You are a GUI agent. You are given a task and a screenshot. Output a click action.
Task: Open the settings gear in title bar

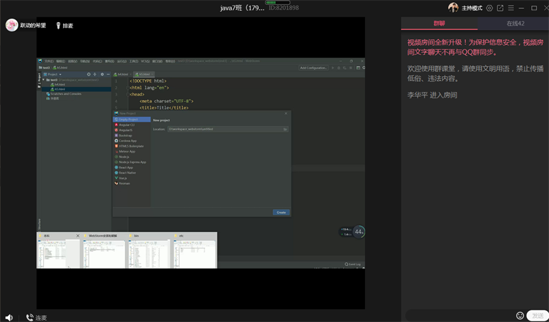(x=489, y=8)
